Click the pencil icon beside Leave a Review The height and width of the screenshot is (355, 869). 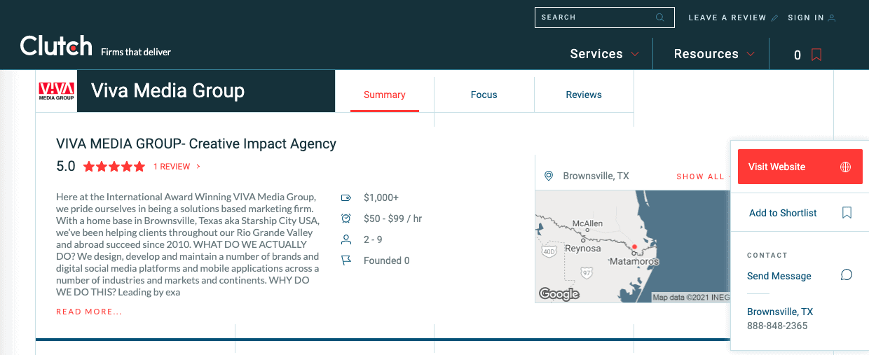[774, 18]
